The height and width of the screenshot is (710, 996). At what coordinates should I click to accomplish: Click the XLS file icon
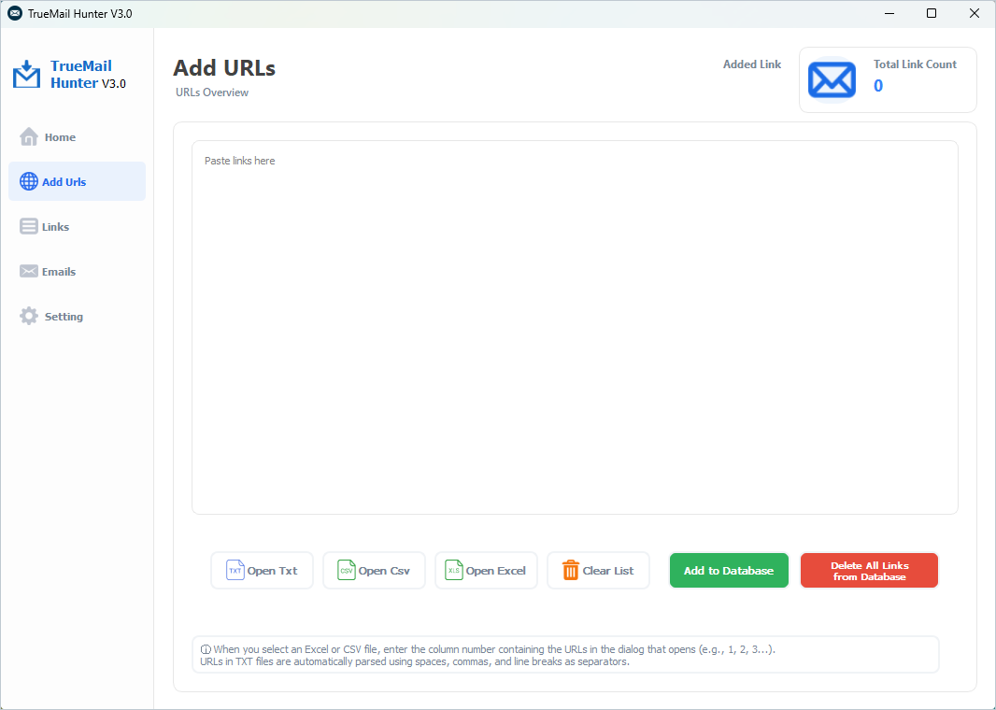pyautogui.click(x=453, y=570)
